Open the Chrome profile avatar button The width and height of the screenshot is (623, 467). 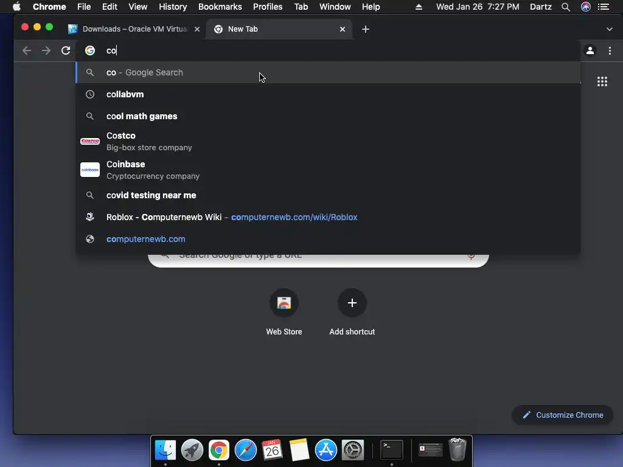pyautogui.click(x=590, y=50)
